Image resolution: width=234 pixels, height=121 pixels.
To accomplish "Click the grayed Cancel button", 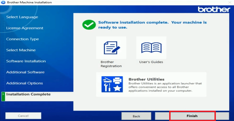I will [23, 116].
